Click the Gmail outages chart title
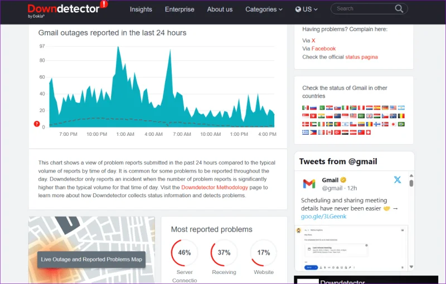The height and width of the screenshot is (284, 446). (112, 33)
